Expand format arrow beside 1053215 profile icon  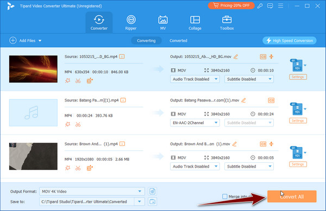[305, 65]
